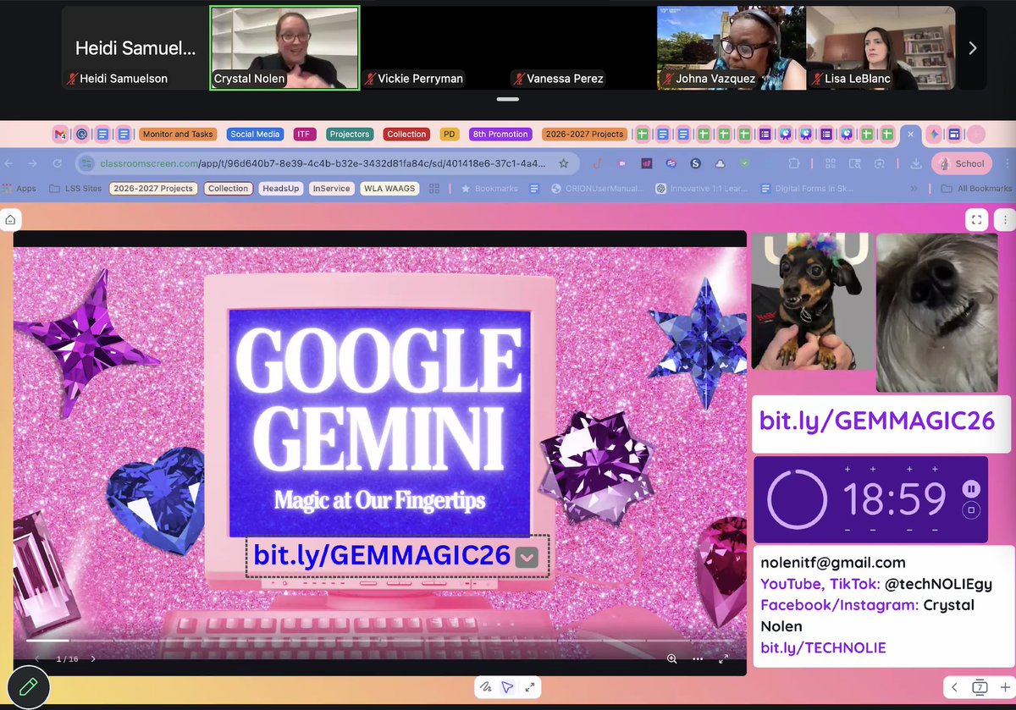Open the Projectors tab group
This screenshot has height=710, width=1016.
[x=350, y=134]
